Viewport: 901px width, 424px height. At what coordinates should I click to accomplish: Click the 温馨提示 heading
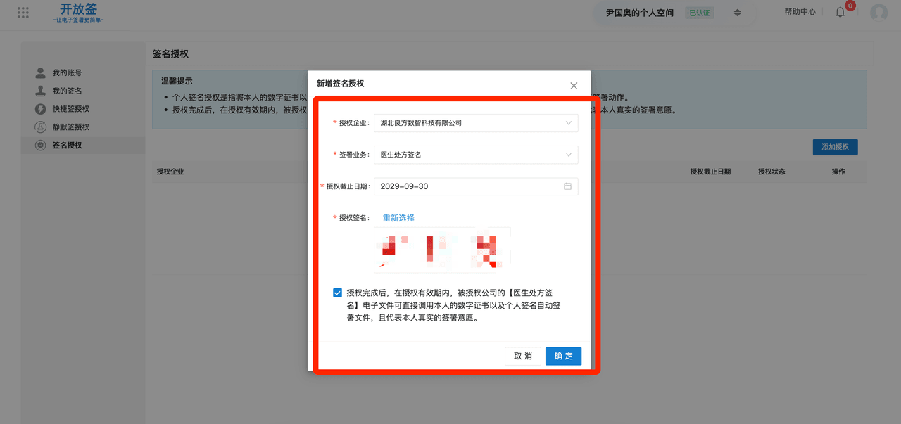(177, 82)
